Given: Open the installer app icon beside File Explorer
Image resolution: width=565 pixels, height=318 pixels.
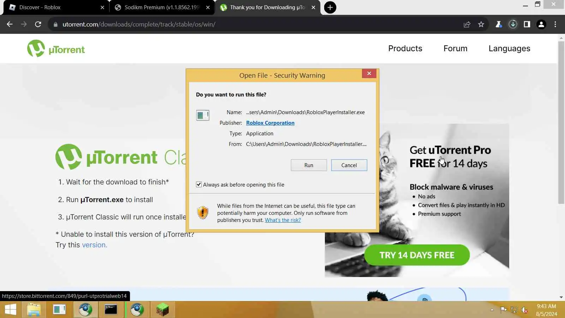Looking at the screenshot, I should coord(59,310).
